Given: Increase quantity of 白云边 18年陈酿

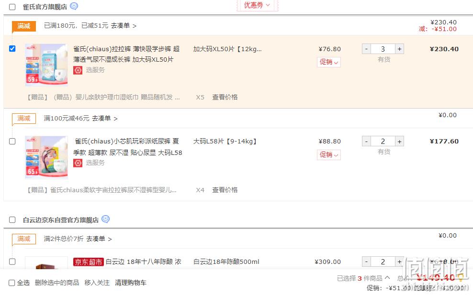Looking at the screenshot, I should pos(399,262).
